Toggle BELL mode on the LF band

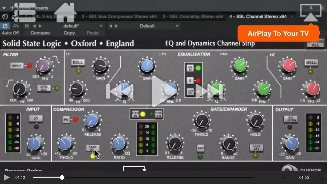click(x=78, y=62)
